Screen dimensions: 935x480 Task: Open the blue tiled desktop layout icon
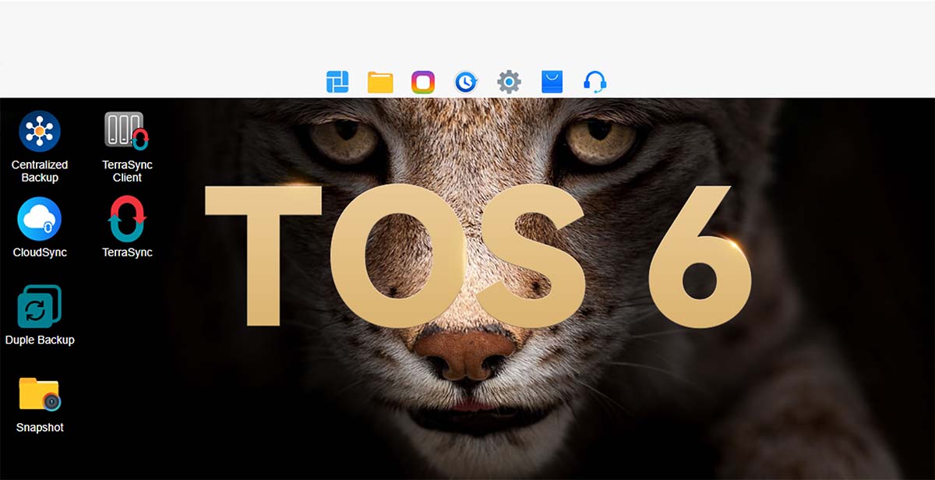coord(337,82)
